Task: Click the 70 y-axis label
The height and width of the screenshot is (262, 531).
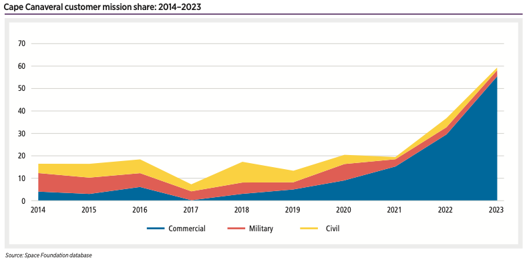Action: (x=22, y=43)
